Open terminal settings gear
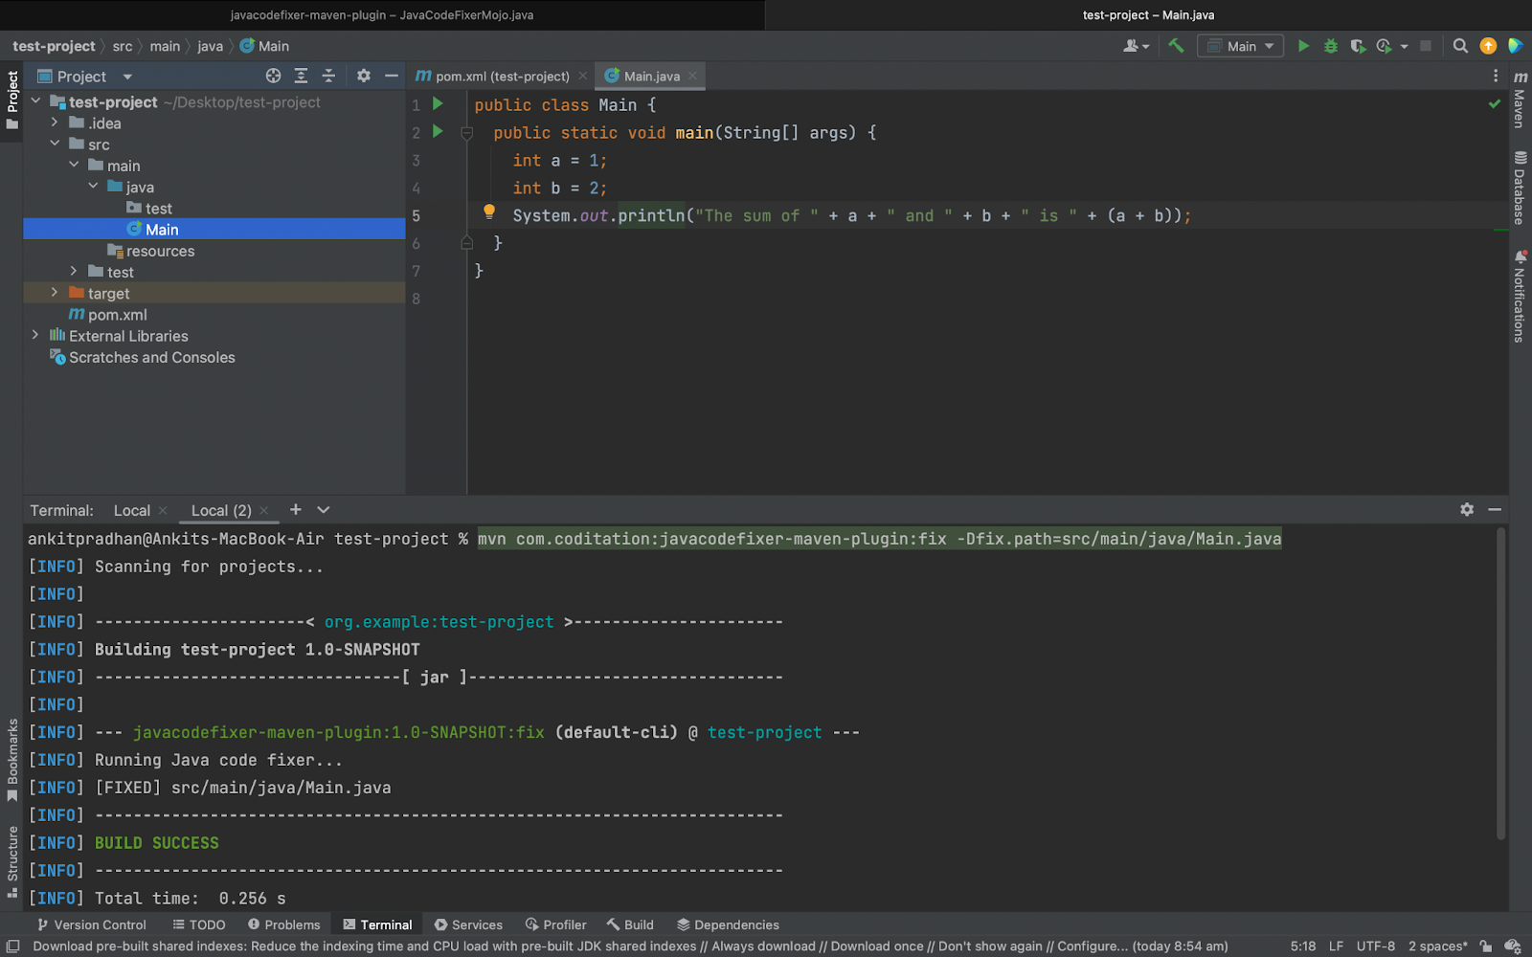The width and height of the screenshot is (1532, 957). pyautogui.click(x=1467, y=510)
